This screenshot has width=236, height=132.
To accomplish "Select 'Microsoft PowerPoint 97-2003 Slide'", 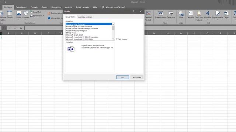I will pos(88,39).
